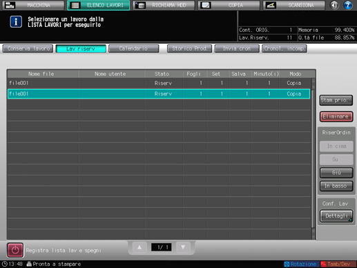Open the Calendario view
This screenshot has width=357, height=268.
[133, 48]
